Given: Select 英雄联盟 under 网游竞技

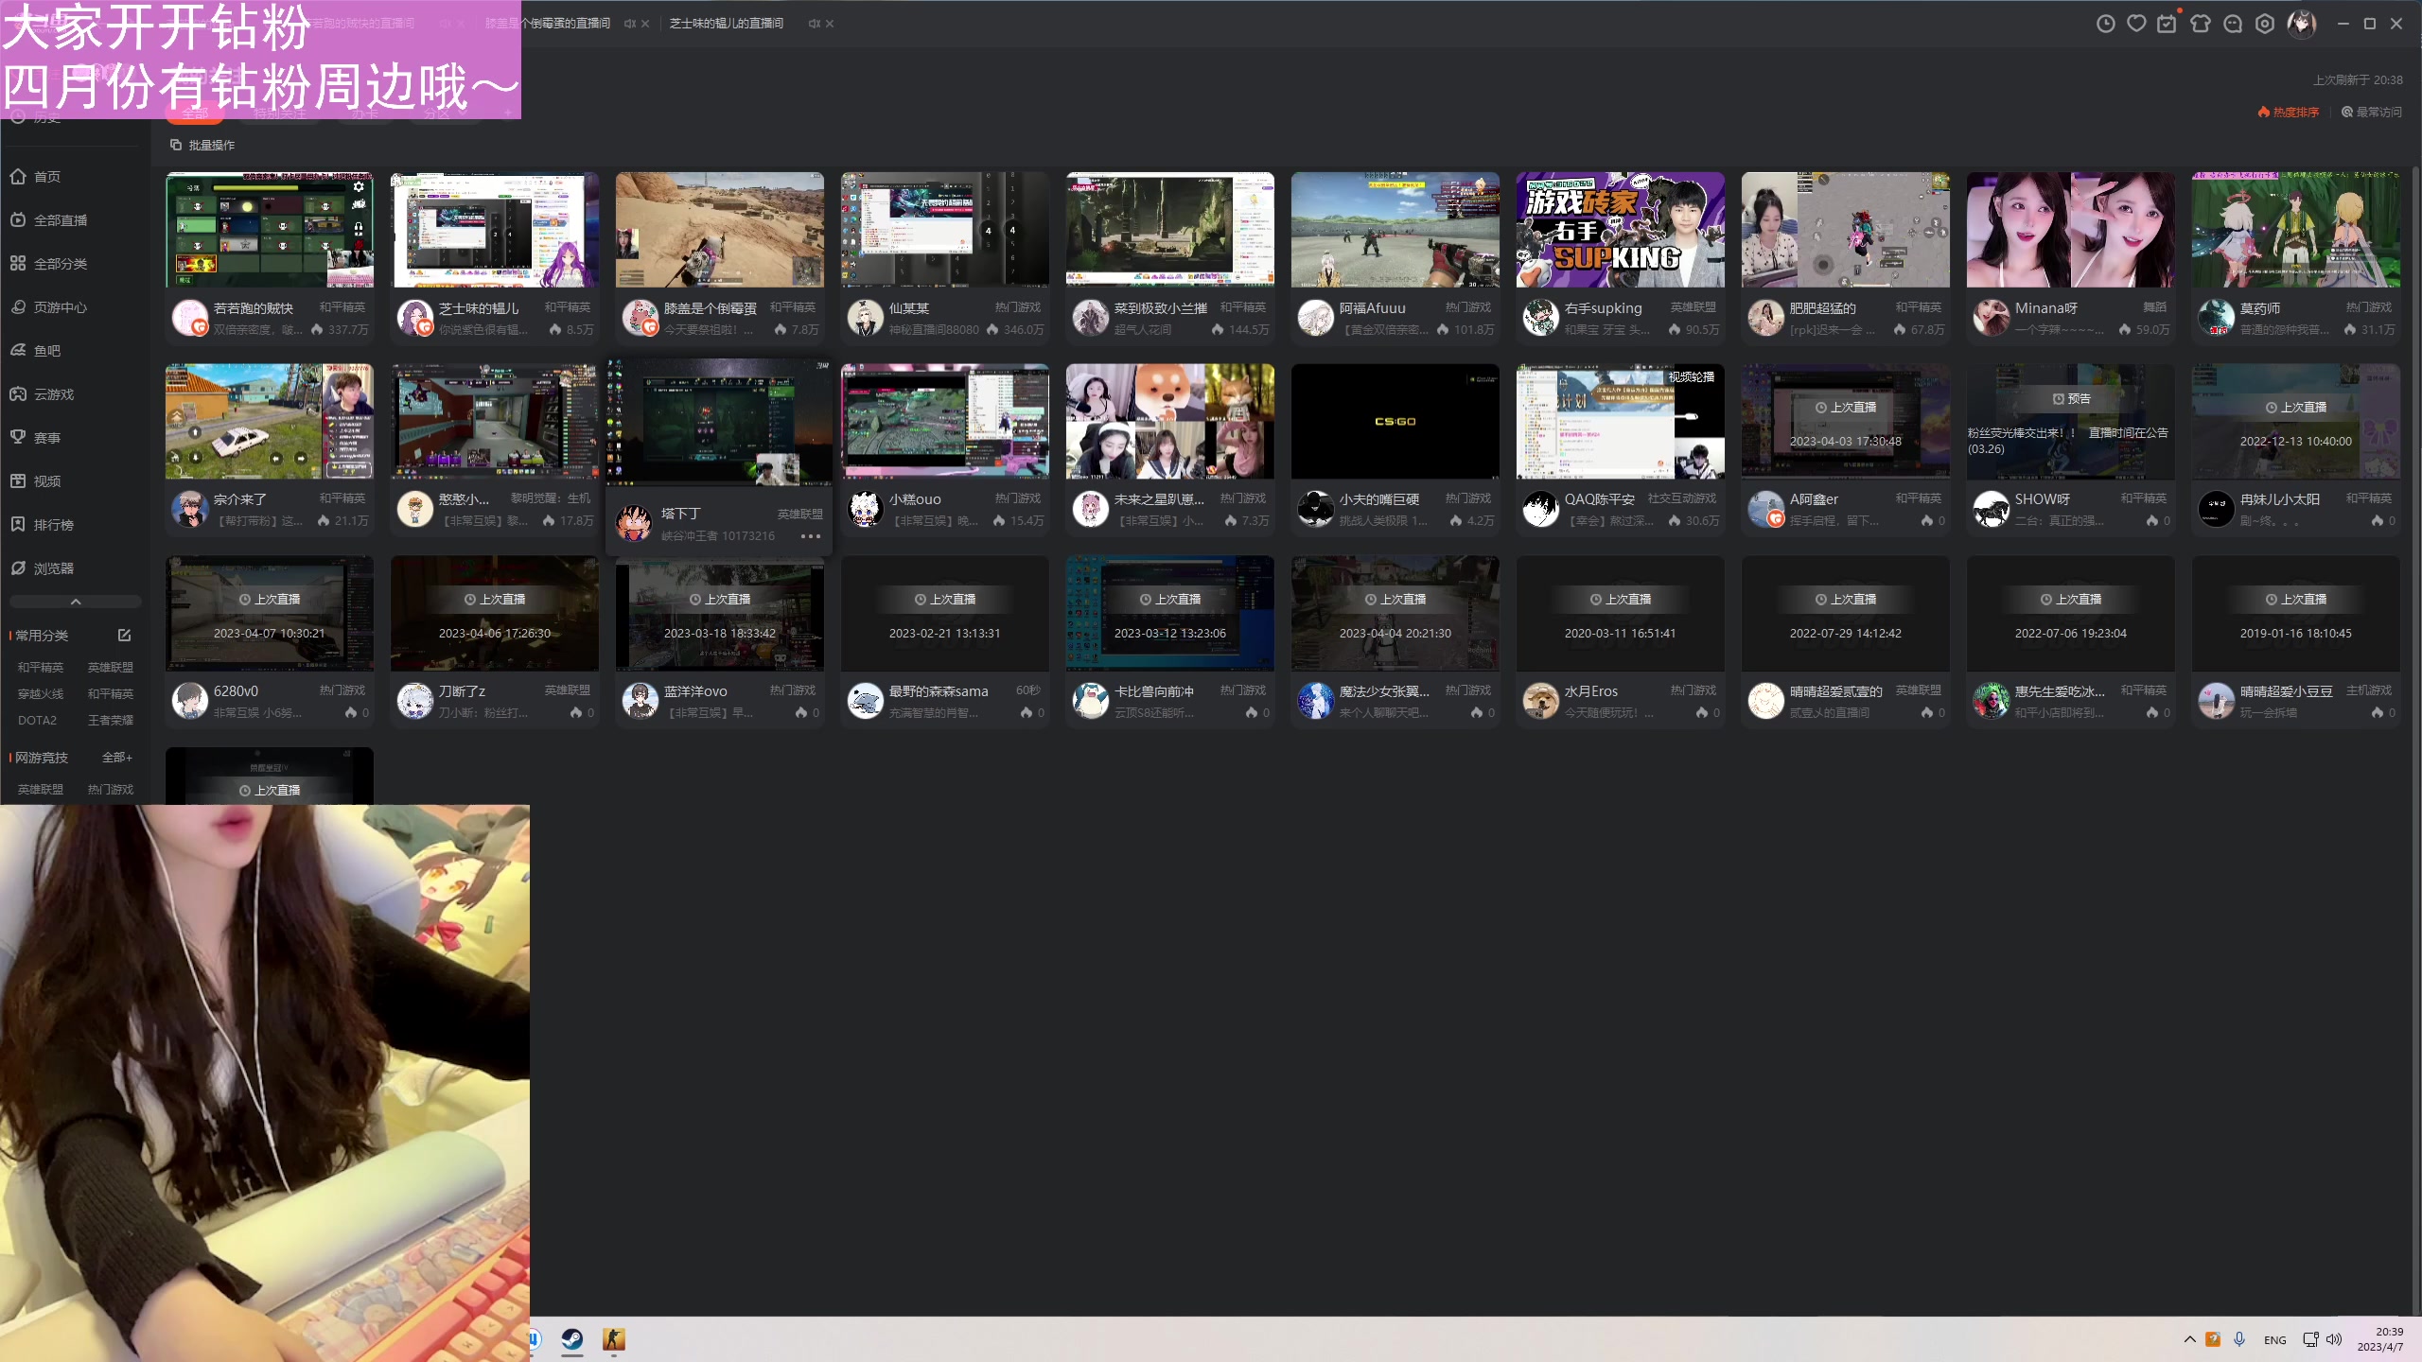Looking at the screenshot, I should (x=41, y=790).
